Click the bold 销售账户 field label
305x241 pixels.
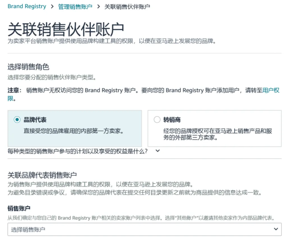pos(19,209)
